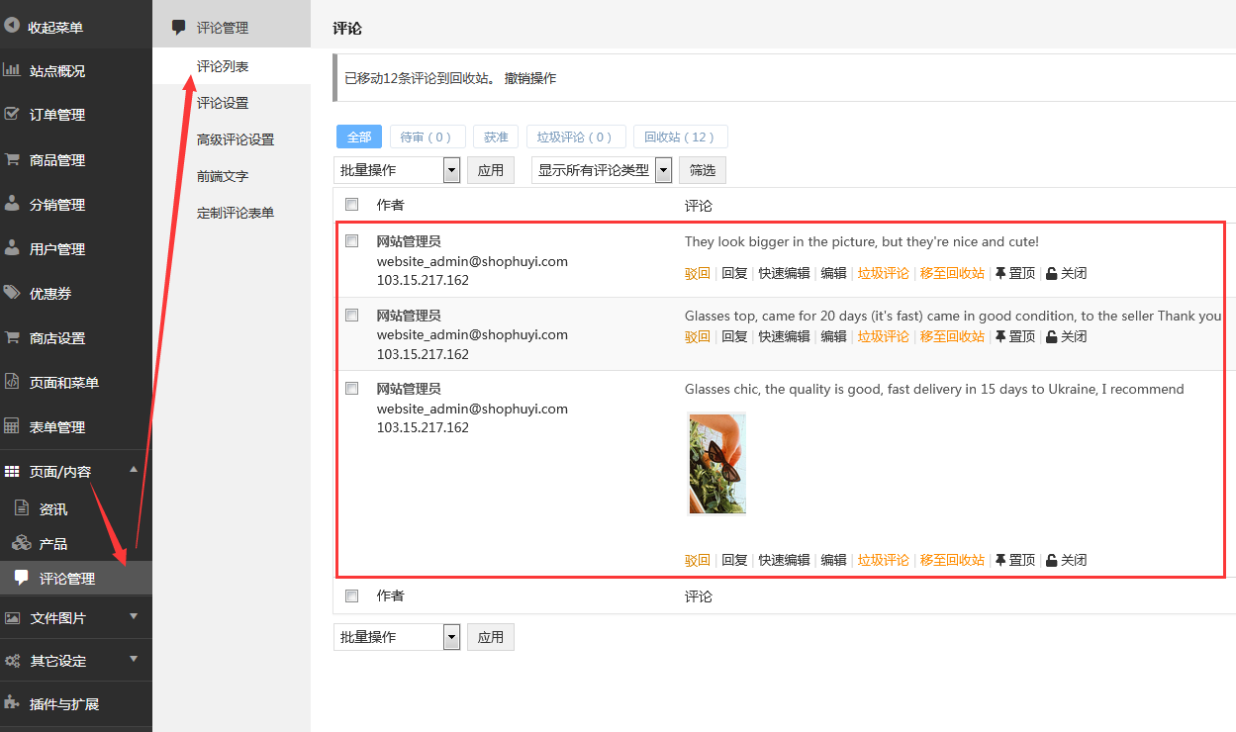1236x732 pixels.
Task: Open the sunglasses review photo thumbnail
Action: 716,463
